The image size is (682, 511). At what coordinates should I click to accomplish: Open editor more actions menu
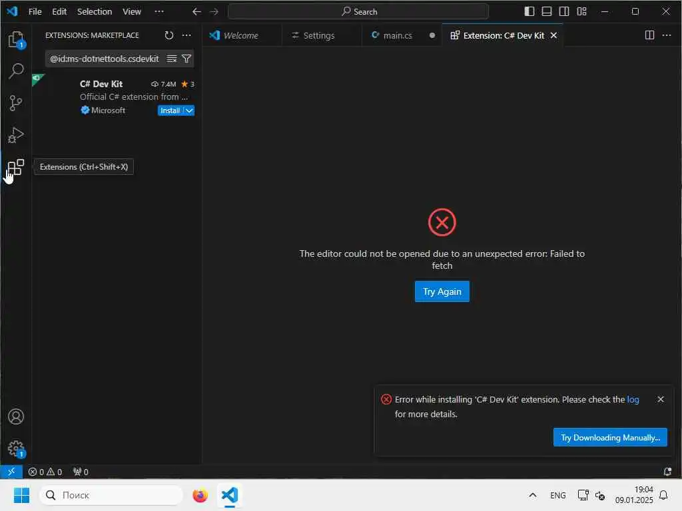pyautogui.click(x=666, y=35)
